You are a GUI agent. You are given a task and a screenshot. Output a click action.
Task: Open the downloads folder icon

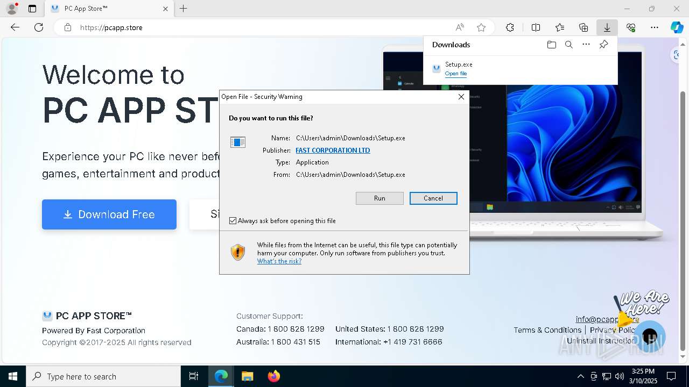point(551,45)
